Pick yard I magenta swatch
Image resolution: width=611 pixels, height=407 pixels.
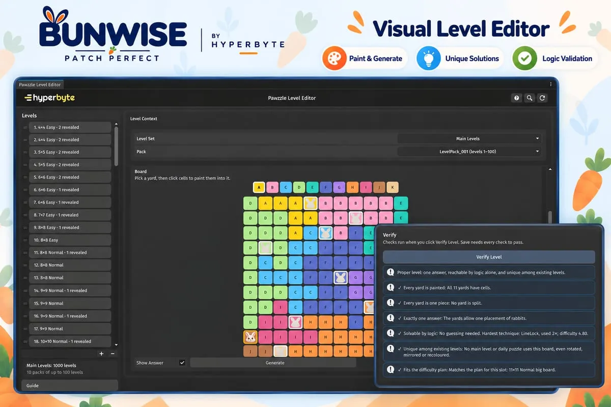pyautogui.click(x=366, y=187)
